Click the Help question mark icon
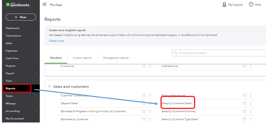The image size is (266, 124). pos(251,5)
